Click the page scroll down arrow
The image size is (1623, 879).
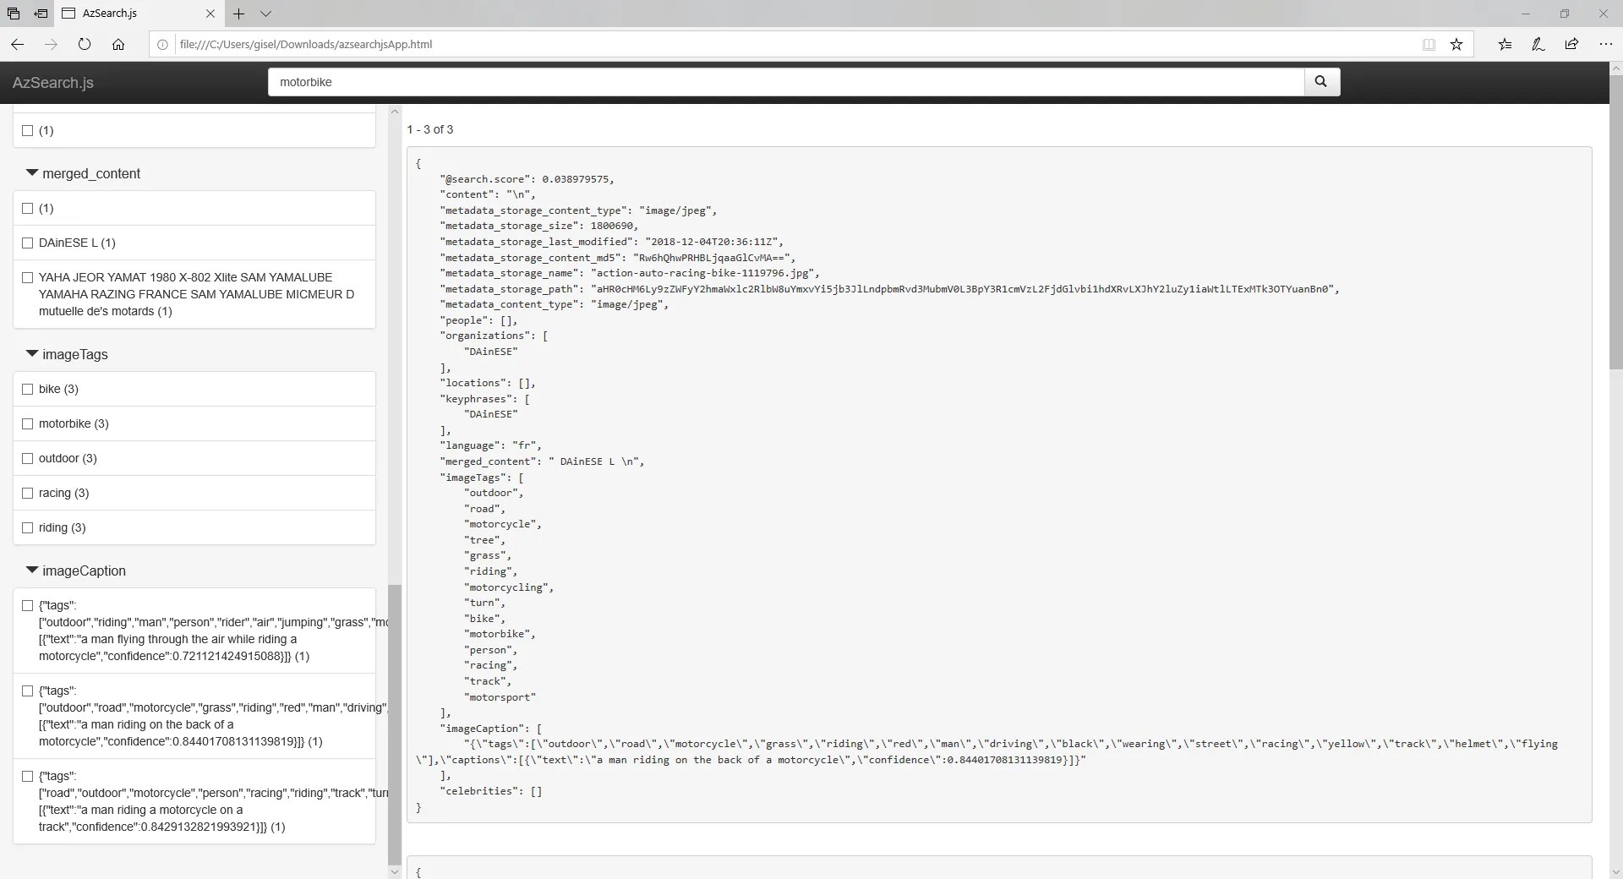pos(1615,871)
